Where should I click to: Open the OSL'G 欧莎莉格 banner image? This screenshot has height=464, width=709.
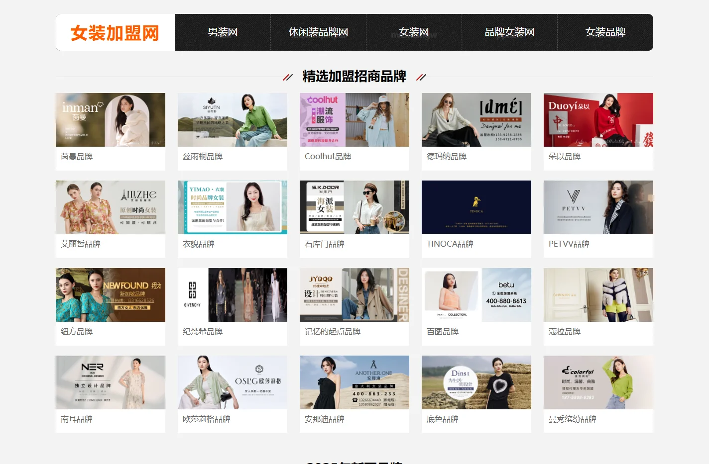coord(233,382)
